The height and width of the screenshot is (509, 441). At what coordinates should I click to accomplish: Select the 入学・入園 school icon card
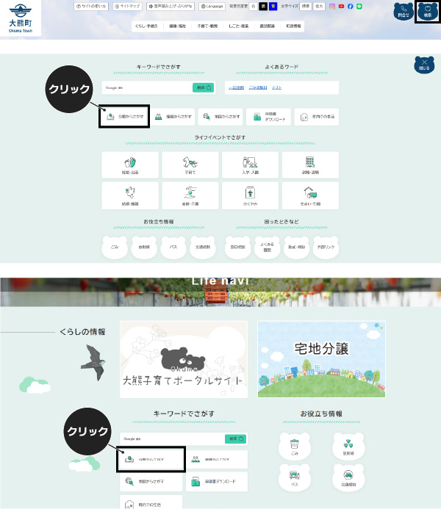(x=250, y=165)
